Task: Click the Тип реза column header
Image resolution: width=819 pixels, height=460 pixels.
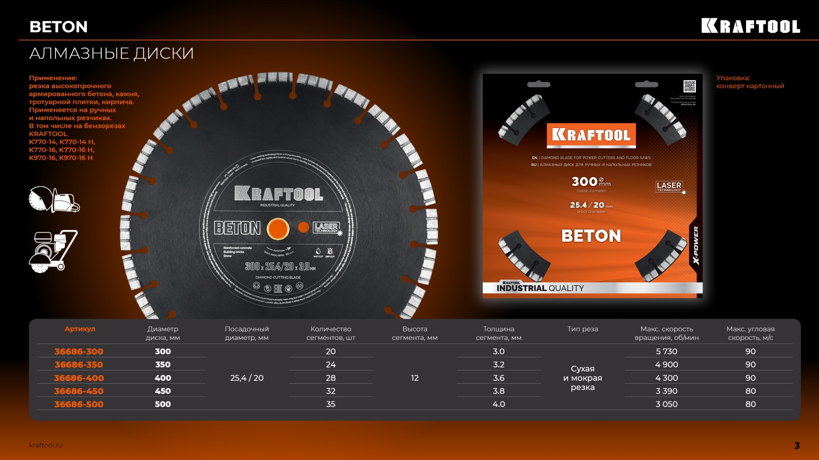Action: pos(582,329)
